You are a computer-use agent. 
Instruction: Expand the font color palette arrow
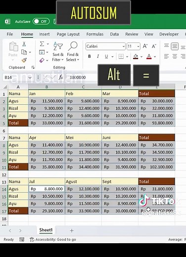pos(155,57)
